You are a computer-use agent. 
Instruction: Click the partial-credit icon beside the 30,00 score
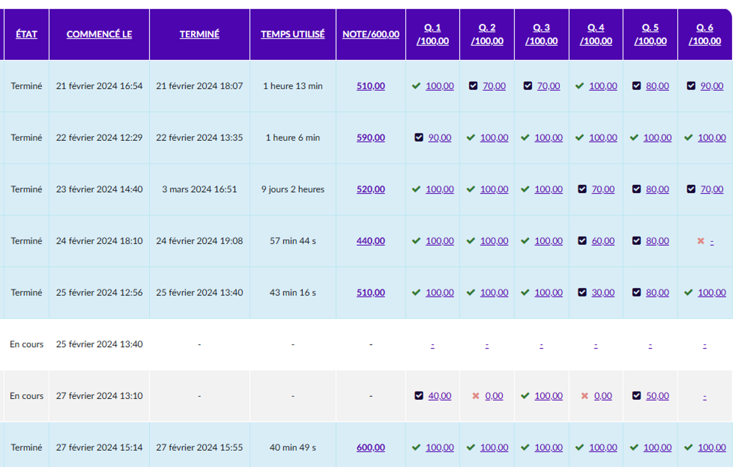(582, 293)
